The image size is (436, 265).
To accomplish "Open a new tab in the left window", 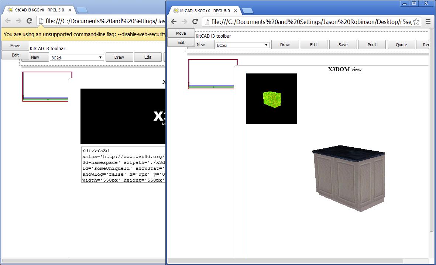I will 82,10.
